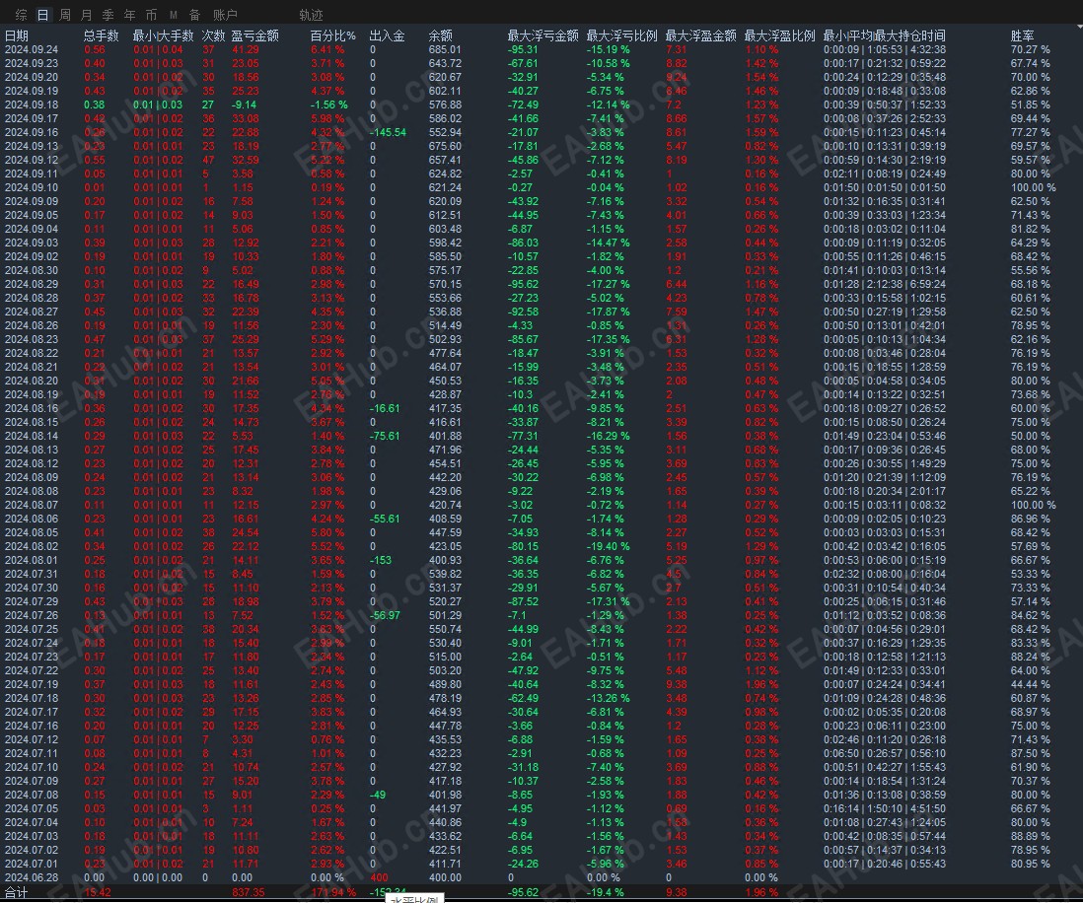1083x903 pixels.
Task: Open the 周 weekly tab
Action: pos(65,15)
